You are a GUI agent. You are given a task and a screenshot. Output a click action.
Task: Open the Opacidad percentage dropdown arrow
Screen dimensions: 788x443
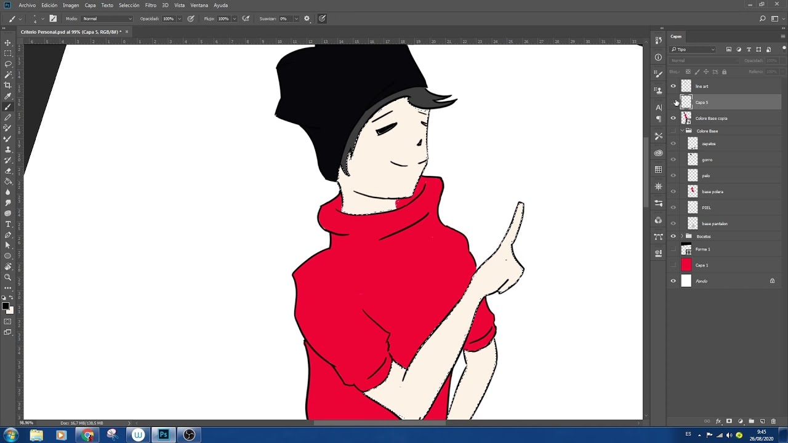pyautogui.click(x=179, y=18)
